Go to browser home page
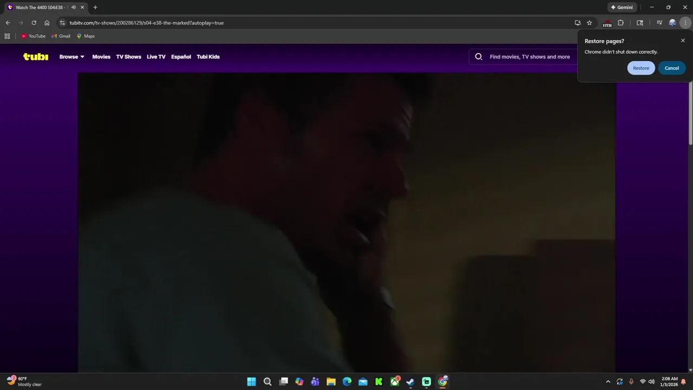This screenshot has height=390, width=693. [x=47, y=23]
